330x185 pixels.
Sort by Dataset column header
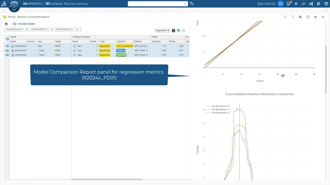[142, 41]
